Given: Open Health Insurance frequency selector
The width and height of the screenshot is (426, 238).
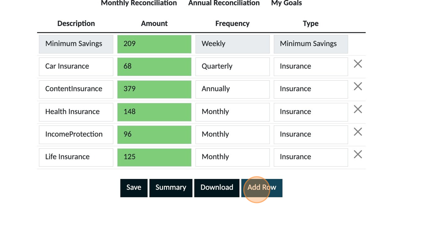Looking at the screenshot, I should point(232,112).
